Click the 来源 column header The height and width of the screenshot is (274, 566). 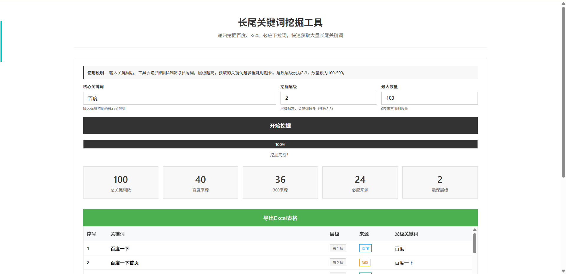tap(363, 234)
